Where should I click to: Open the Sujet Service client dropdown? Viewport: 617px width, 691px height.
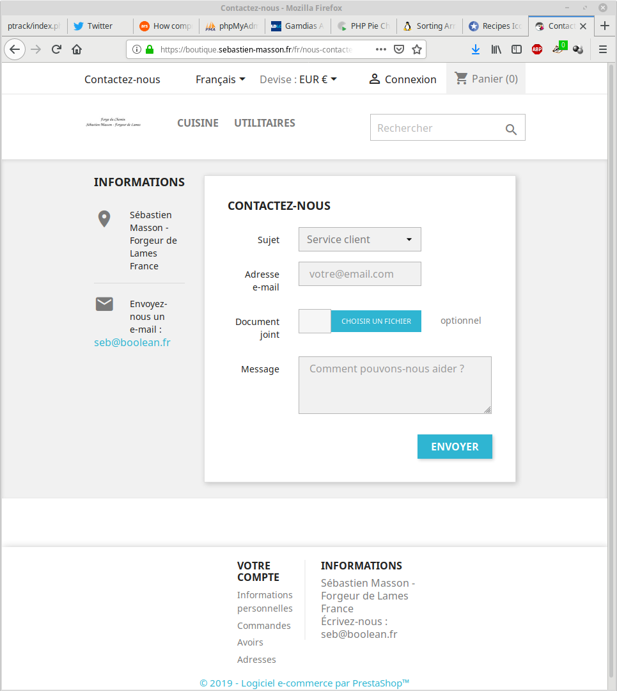pos(360,239)
